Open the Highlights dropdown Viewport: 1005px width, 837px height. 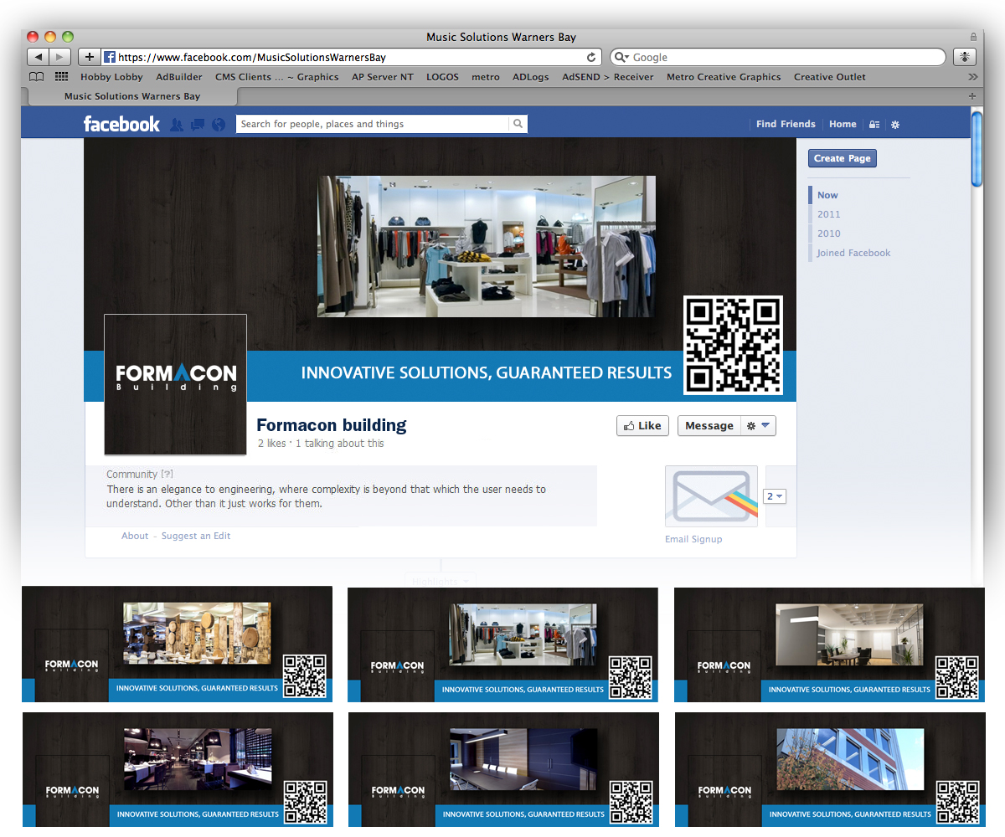pyautogui.click(x=441, y=581)
